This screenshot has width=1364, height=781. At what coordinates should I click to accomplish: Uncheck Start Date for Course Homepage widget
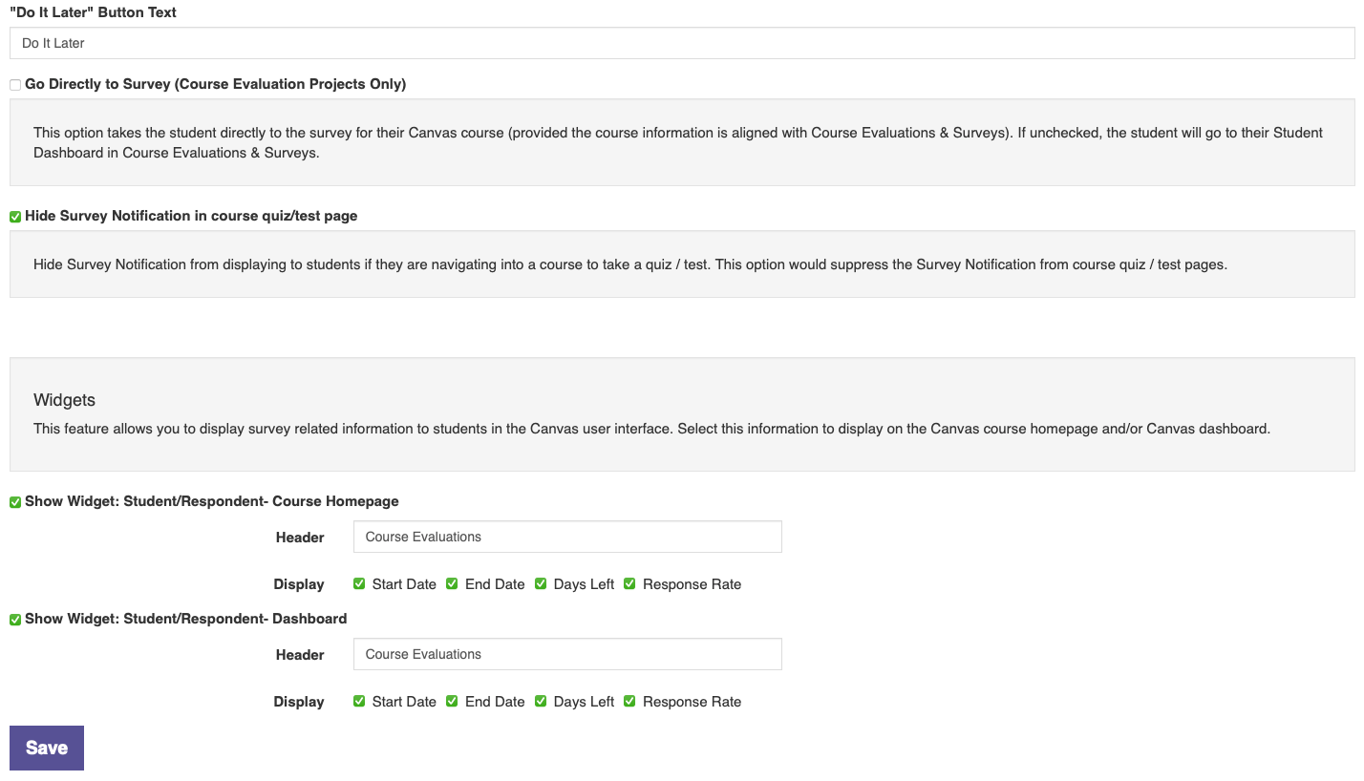pyautogui.click(x=358, y=583)
